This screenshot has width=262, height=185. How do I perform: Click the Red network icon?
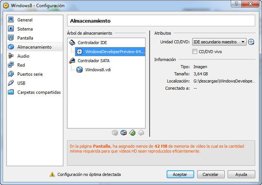(x=11, y=65)
